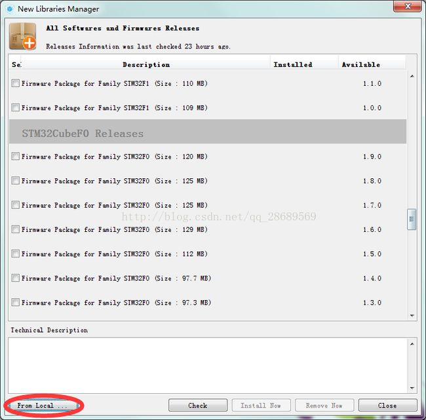
Task: Check the STM32F1 version 1.0.0 package checkbox
Action: point(16,107)
